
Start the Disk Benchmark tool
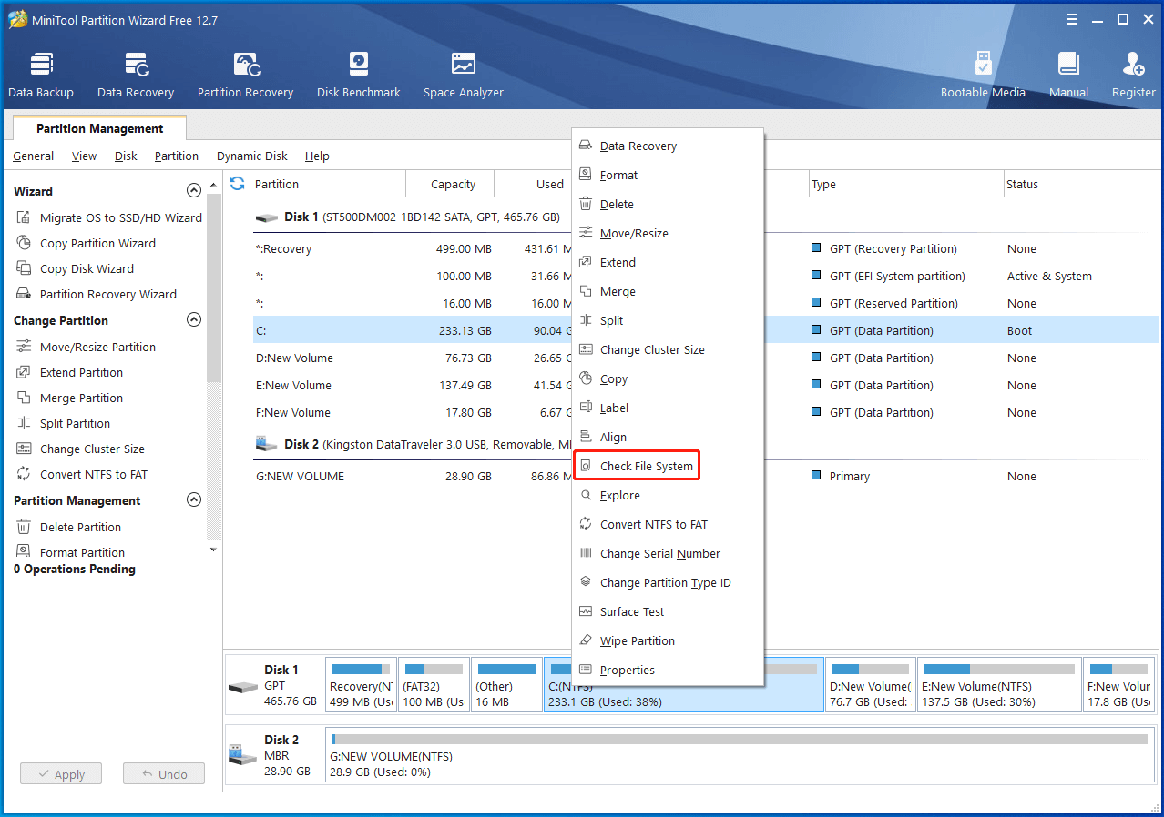[x=359, y=75]
